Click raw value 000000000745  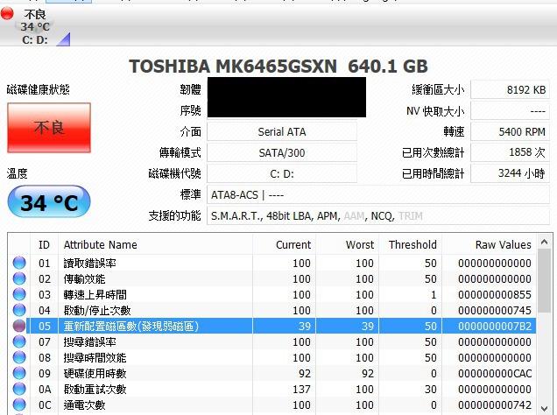495,310
